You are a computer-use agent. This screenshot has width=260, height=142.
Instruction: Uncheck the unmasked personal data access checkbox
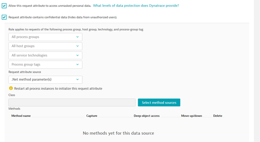[x=4, y=6]
